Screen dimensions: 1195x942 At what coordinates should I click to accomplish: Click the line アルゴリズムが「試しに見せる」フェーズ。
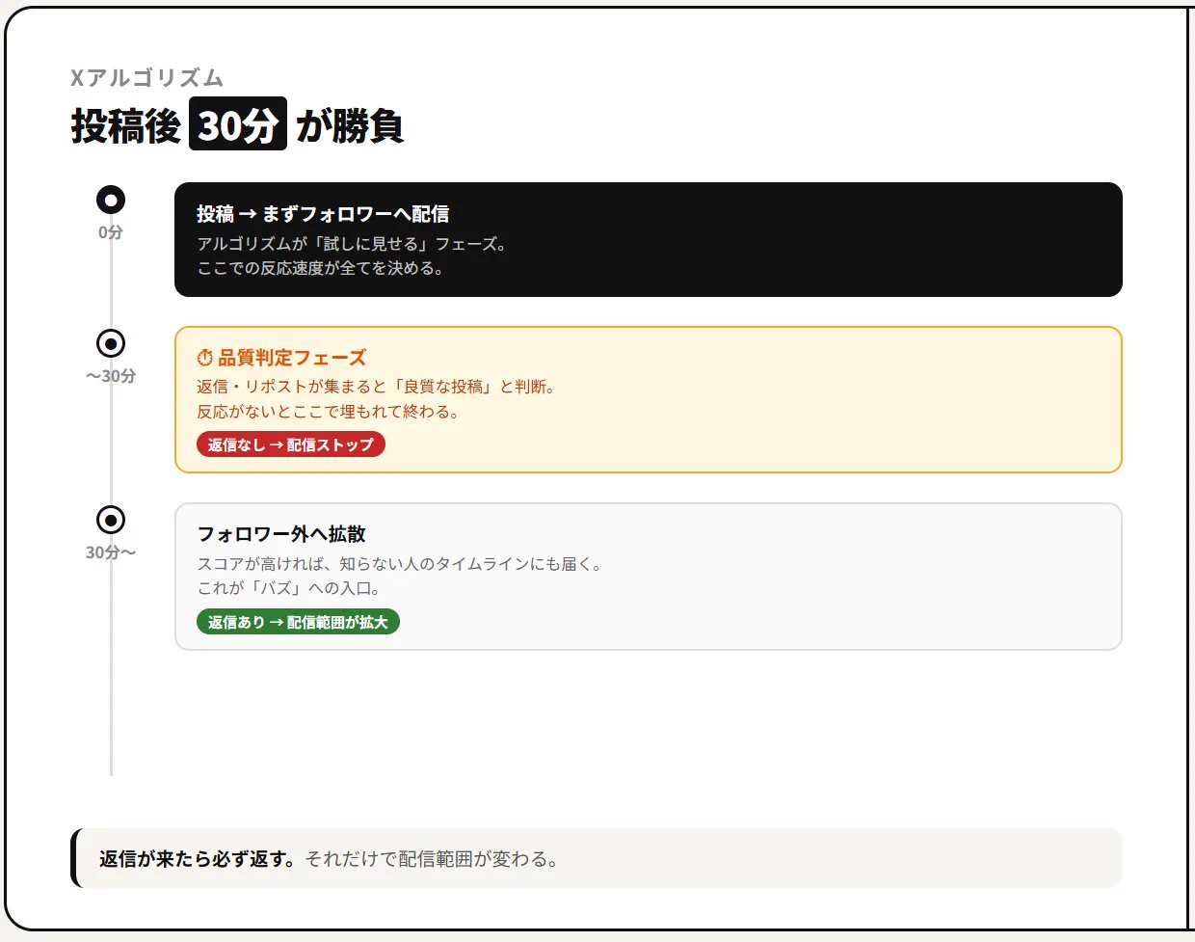click(x=352, y=244)
